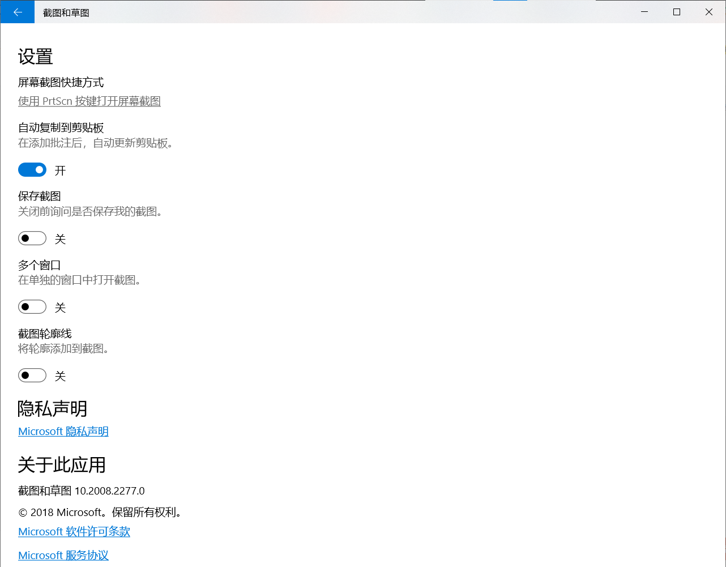This screenshot has height=567, width=726.
Task: Open snips in separate windows
Action: point(32,306)
